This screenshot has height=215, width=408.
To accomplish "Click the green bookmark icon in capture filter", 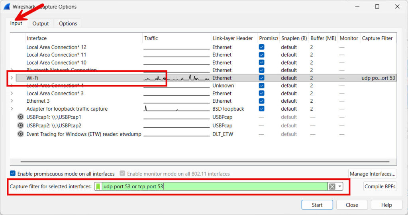I will click(x=98, y=186).
